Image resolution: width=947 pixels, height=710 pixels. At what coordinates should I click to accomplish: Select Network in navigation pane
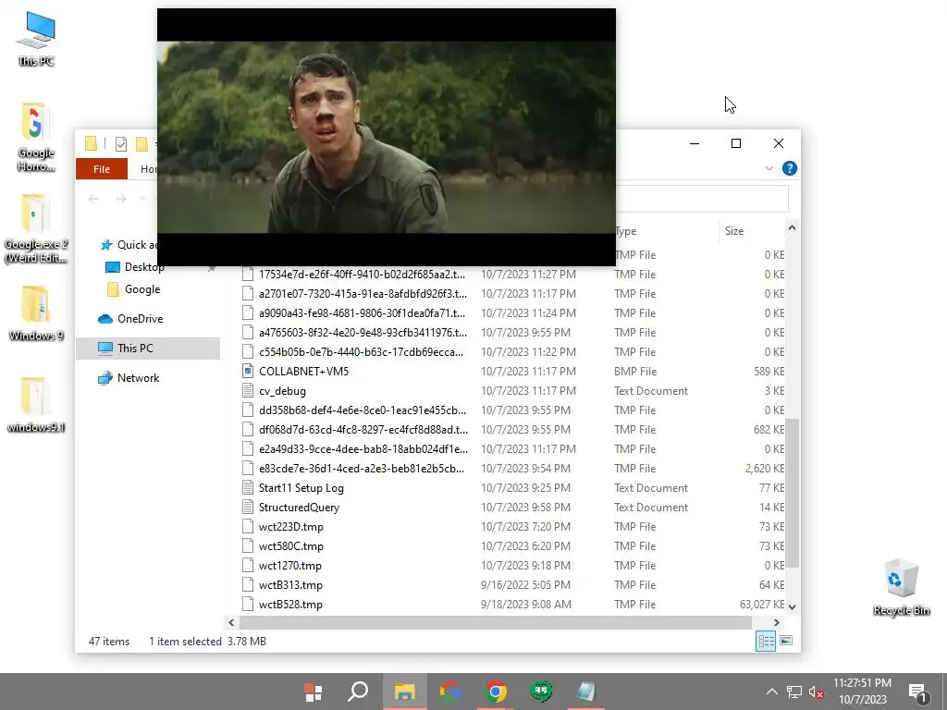[129, 378]
